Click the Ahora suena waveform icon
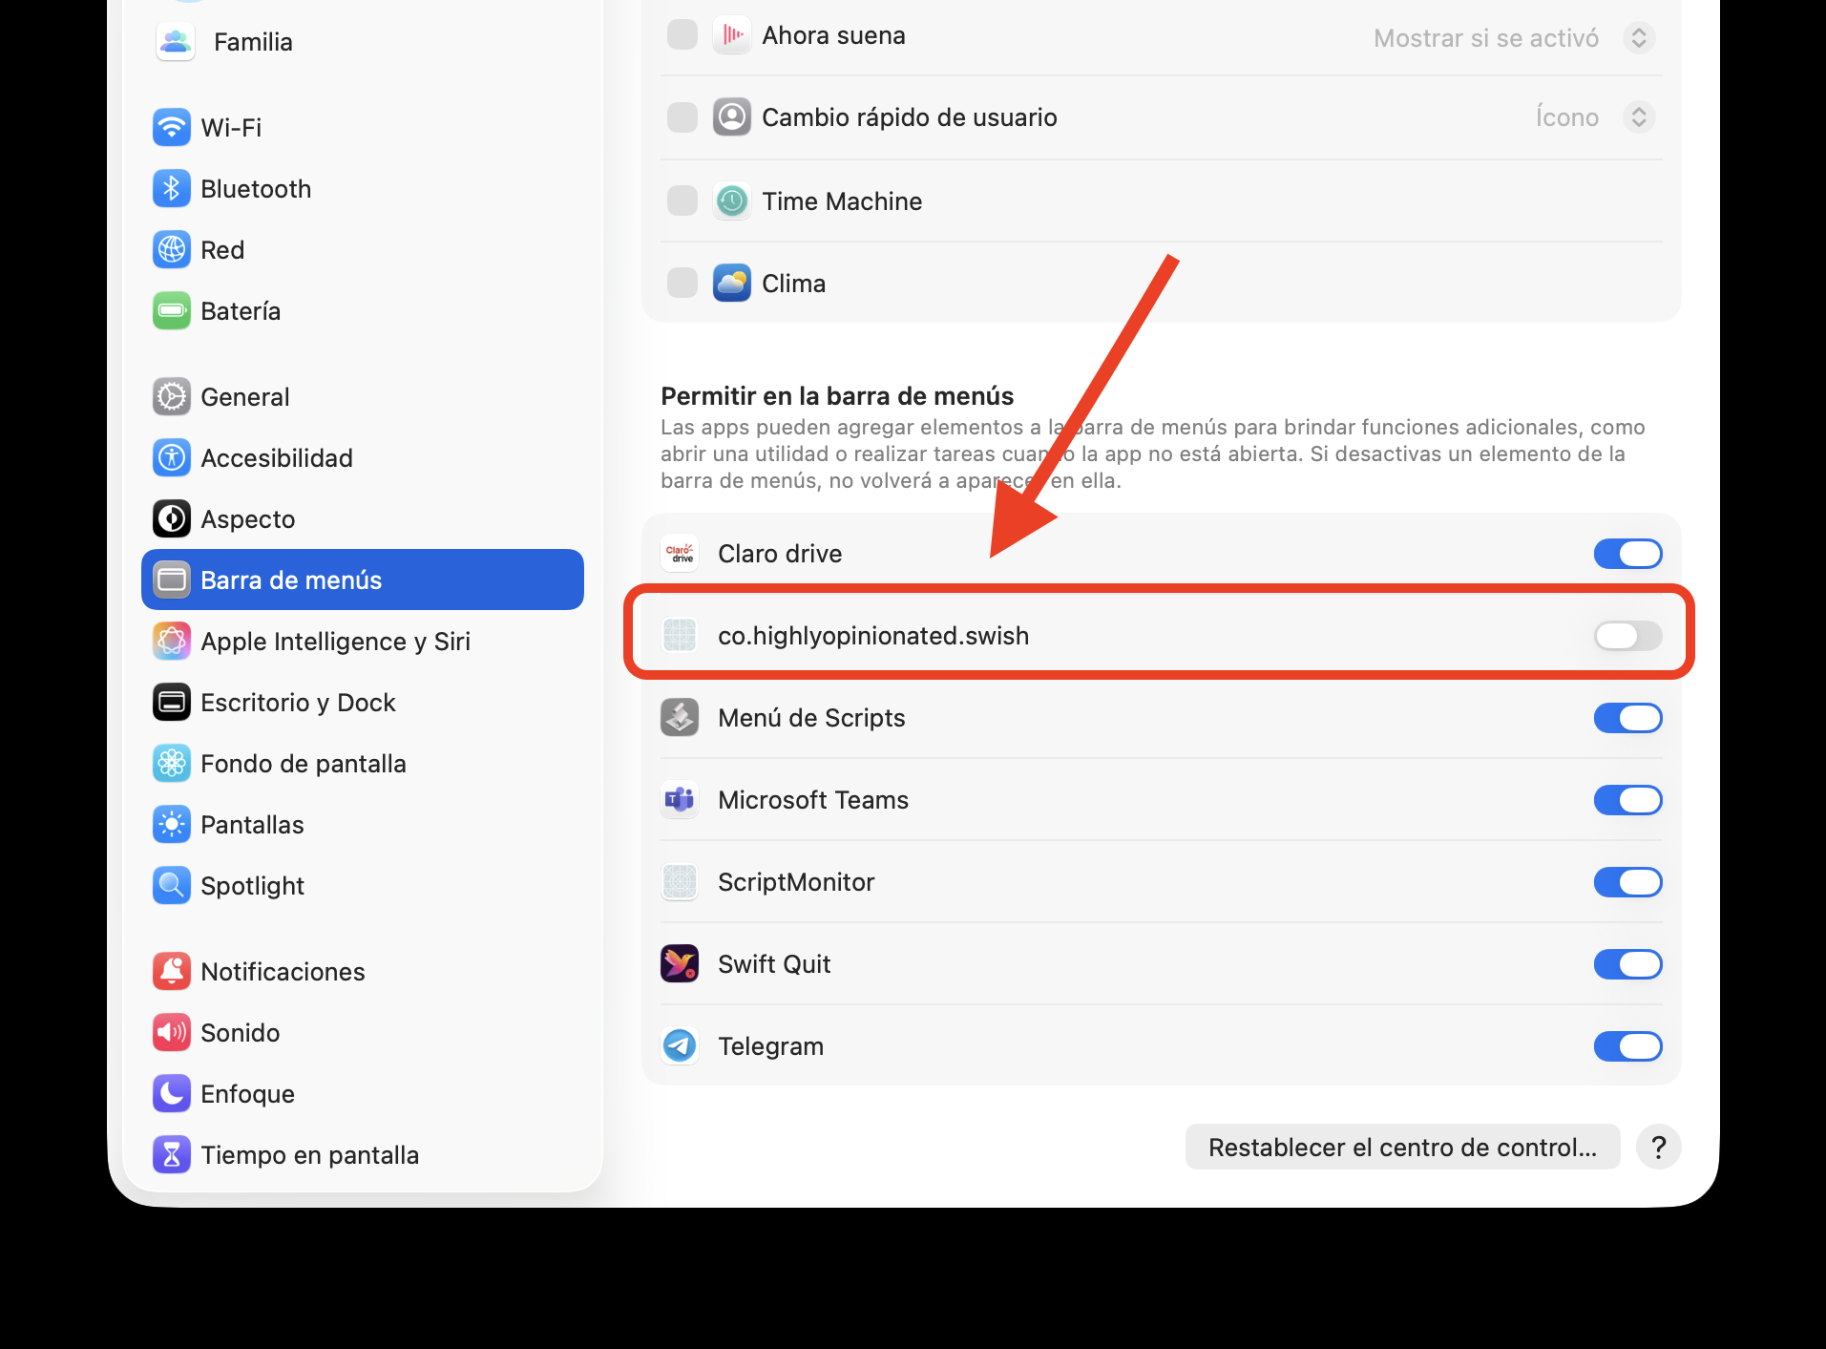This screenshot has width=1826, height=1349. pos(732,35)
